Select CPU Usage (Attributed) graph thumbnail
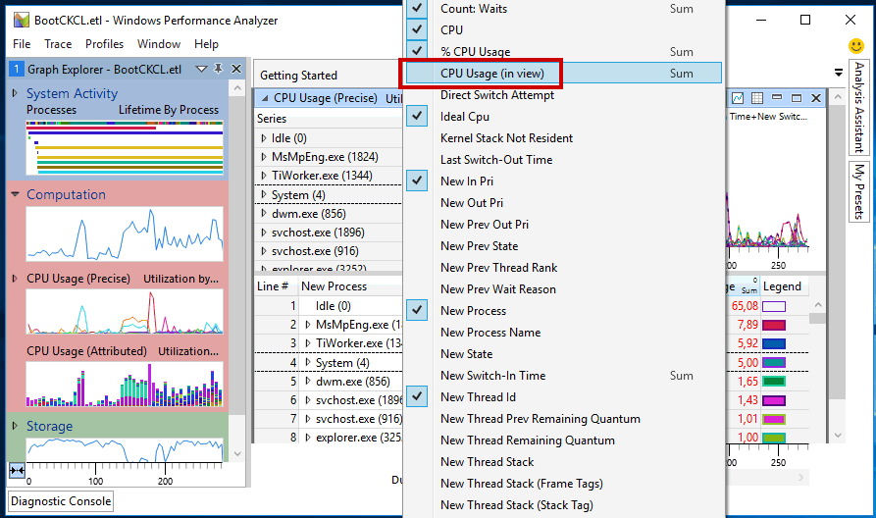Screen dimensions: 876x518 [x=125, y=384]
